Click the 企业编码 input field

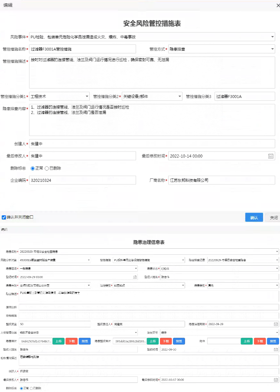tap(82, 180)
